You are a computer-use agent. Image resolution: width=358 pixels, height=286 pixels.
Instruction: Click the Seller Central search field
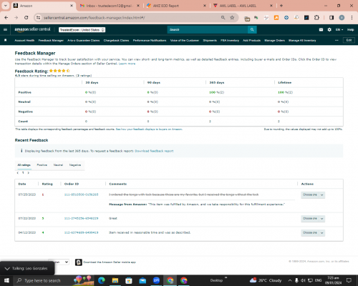pyautogui.click(x=208, y=29)
